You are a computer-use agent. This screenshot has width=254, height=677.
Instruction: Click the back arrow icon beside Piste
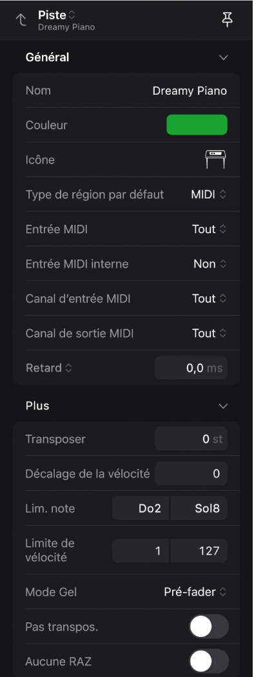click(21, 20)
